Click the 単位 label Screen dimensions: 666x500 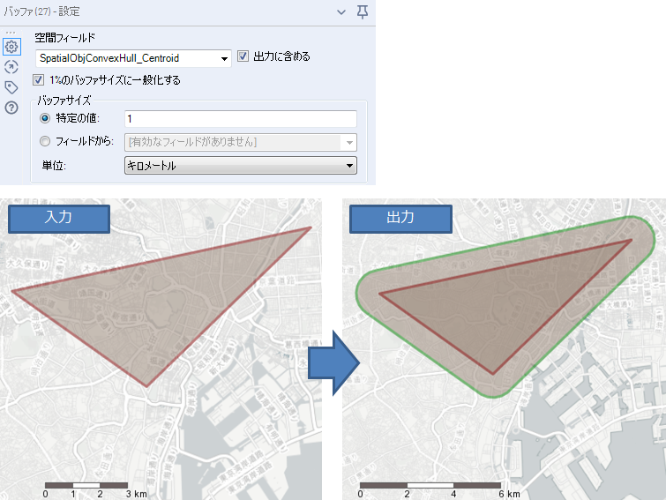(54, 166)
